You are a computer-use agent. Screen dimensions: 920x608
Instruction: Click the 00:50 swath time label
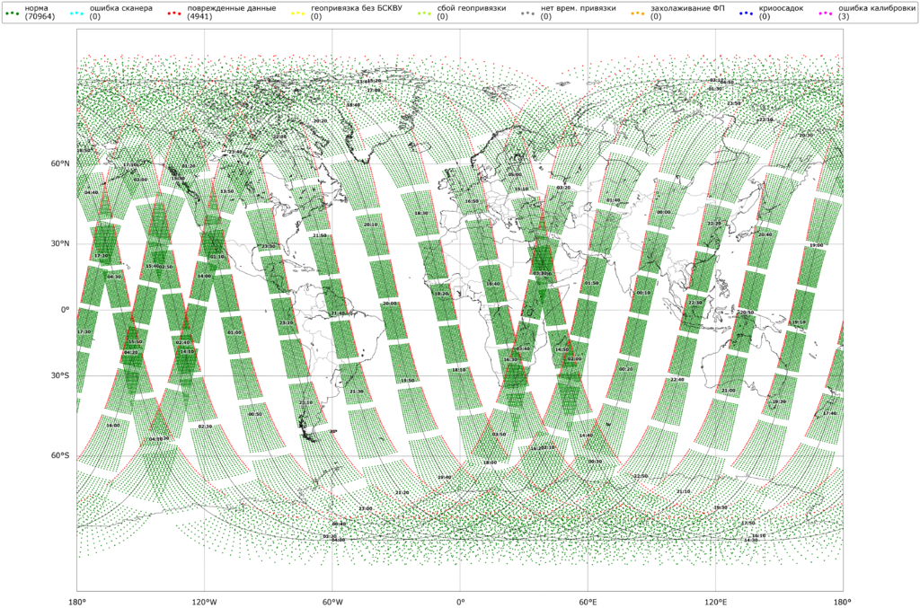point(255,414)
